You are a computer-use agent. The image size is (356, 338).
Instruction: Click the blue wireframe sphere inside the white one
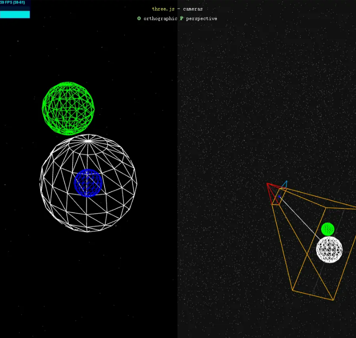[88, 183]
